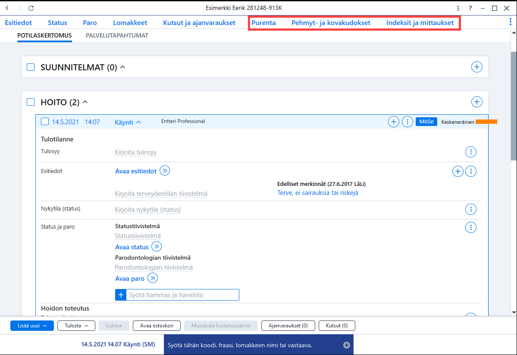This screenshot has width=517, height=355.
Task: Click the plus icon in SUUNNITELMAT section
Action: 476,67
